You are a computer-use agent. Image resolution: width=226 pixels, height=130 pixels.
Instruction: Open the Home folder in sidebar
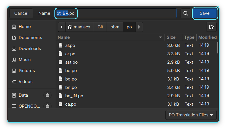click(x=24, y=27)
